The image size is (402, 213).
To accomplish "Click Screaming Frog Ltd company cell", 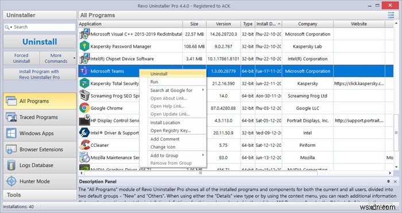I will pyautogui.click(x=307, y=96).
